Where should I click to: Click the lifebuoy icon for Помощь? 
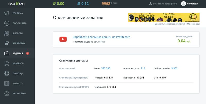click(7, 74)
